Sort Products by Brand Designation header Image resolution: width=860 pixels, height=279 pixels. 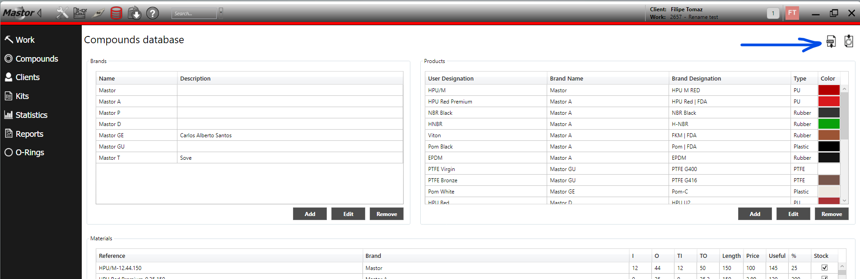[x=730, y=78]
